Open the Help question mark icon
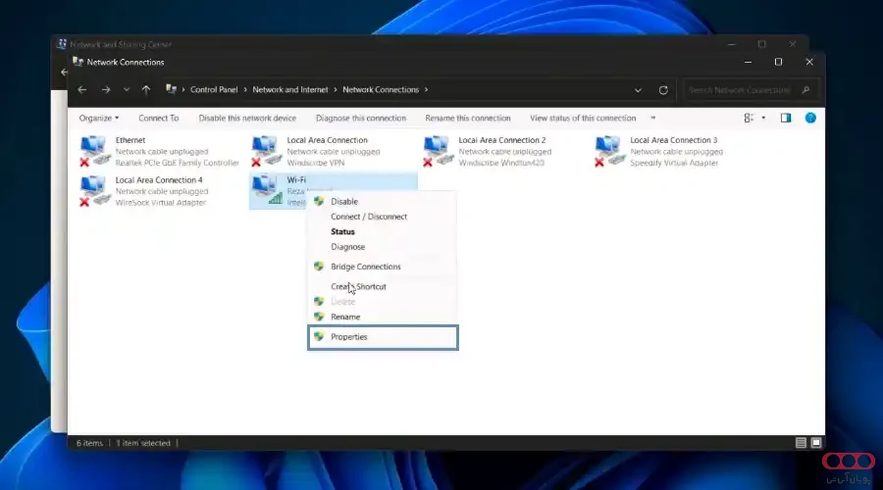The image size is (883, 490). coord(810,118)
